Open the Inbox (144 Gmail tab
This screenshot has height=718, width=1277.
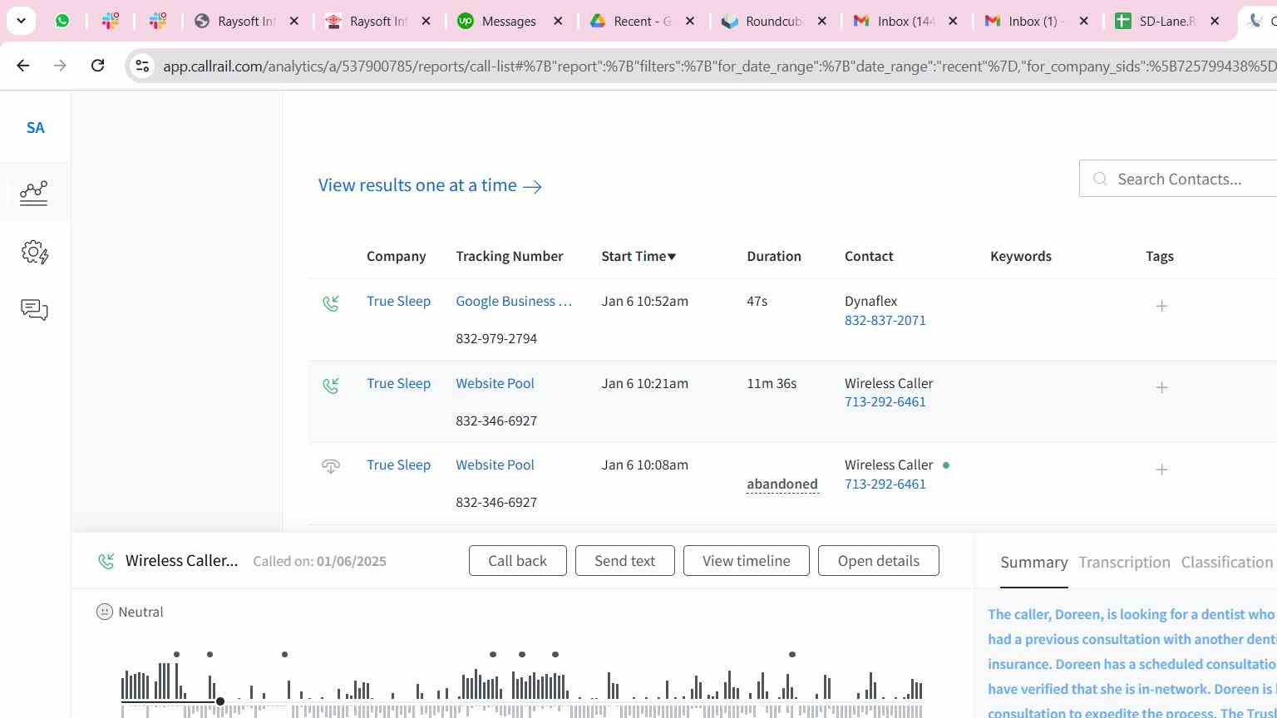[x=906, y=21]
